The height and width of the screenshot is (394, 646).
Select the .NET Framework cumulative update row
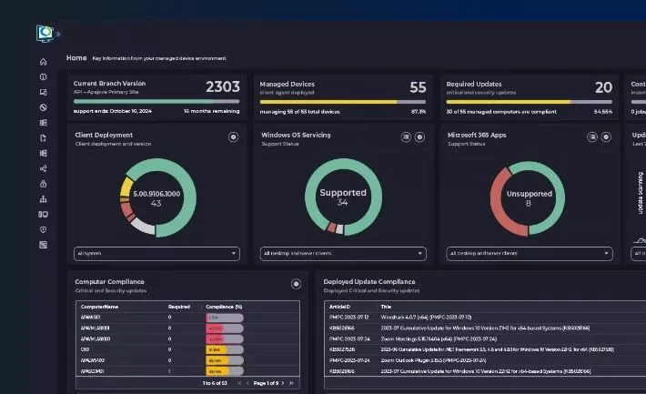click(486, 349)
